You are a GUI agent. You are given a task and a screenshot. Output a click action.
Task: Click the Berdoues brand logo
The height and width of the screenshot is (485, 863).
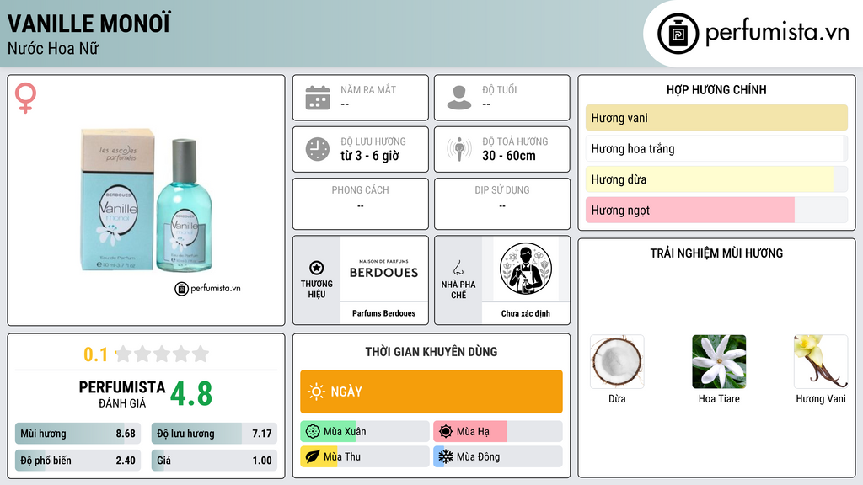click(x=383, y=269)
